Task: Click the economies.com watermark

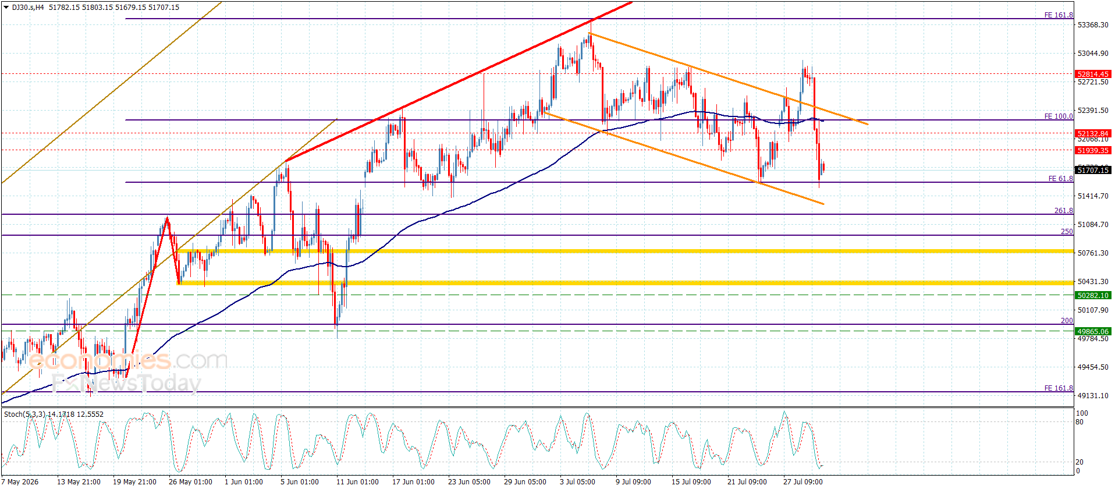Action: pos(128,360)
